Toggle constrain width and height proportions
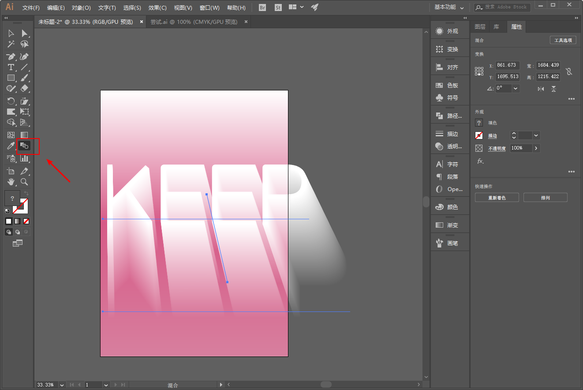 coord(569,71)
